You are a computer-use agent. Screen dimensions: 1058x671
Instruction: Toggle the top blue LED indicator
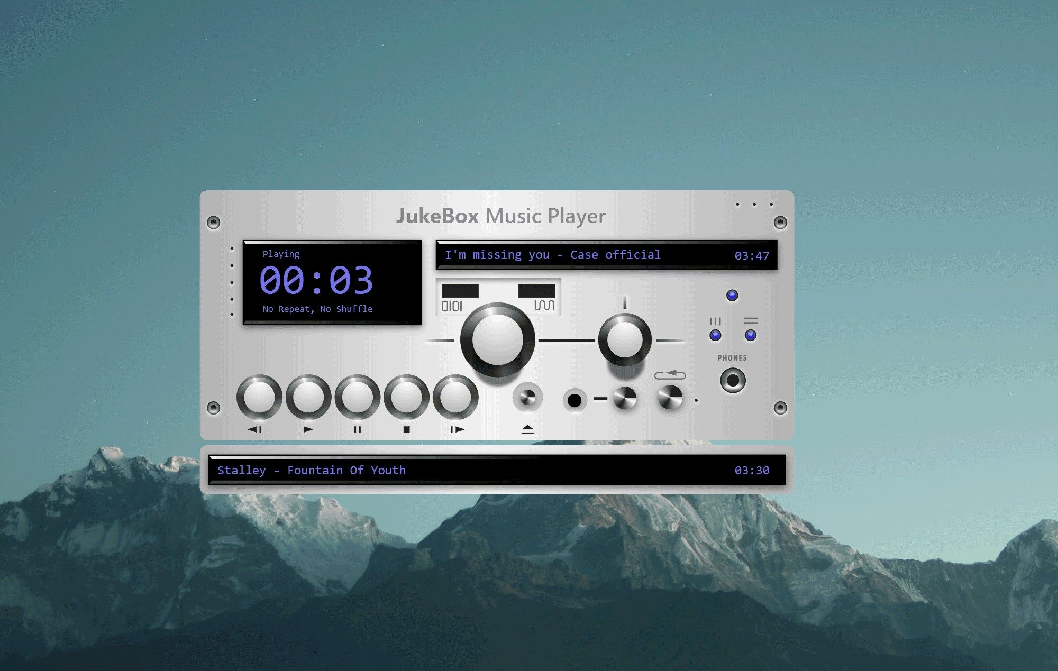[x=732, y=295]
